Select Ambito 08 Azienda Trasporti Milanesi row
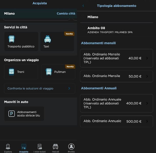The width and height of the screenshot is (156, 153). 116,30
